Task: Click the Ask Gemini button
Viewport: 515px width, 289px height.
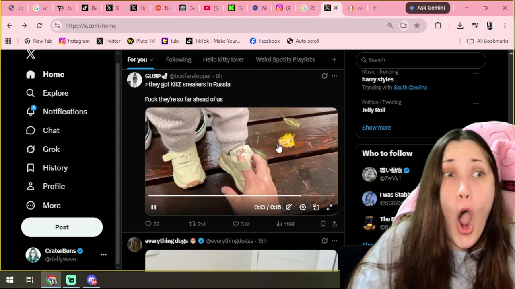Action: pos(427,8)
